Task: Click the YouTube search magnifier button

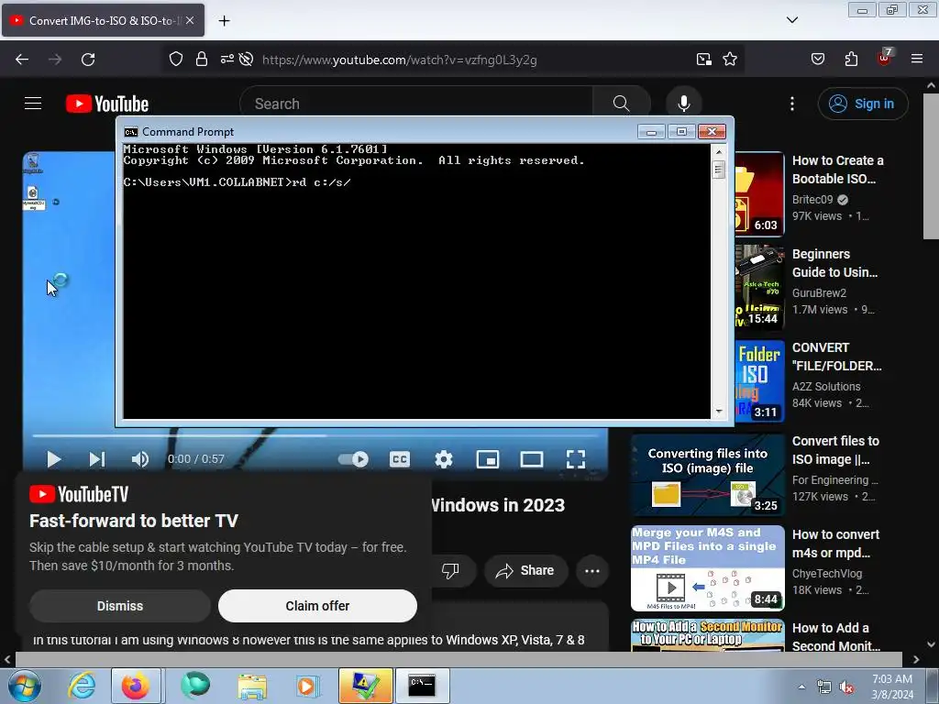Action: click(x=621, y=104)
